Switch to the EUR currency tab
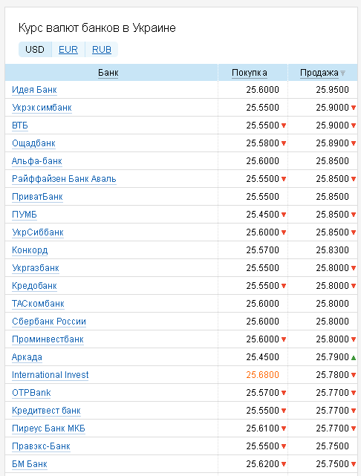 click(x=68, y=50)
